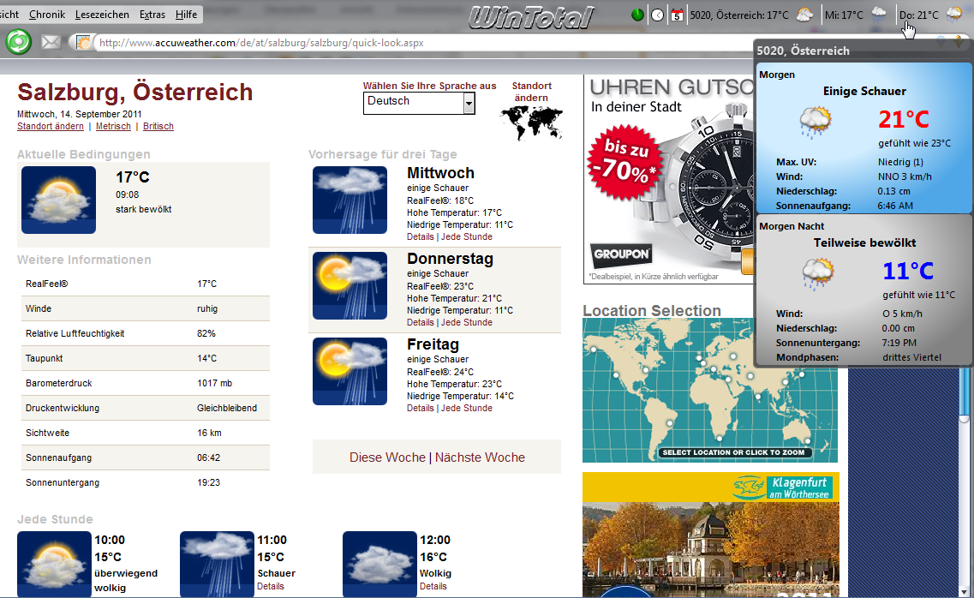Click the 5020, Österreich: 17°C toolbar entry
Viewport: 974px width, 598px height.
point(739,15)
